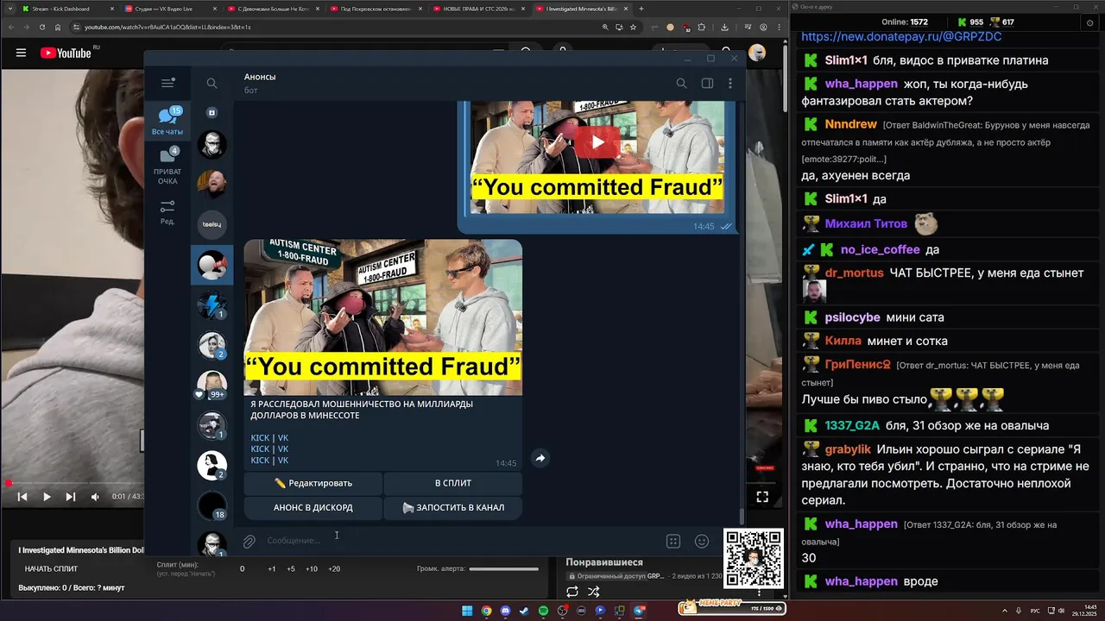Screen dimensions: 1105x621
Task: Open Анонсы chat three-dot menu
Action: [730, 84]
